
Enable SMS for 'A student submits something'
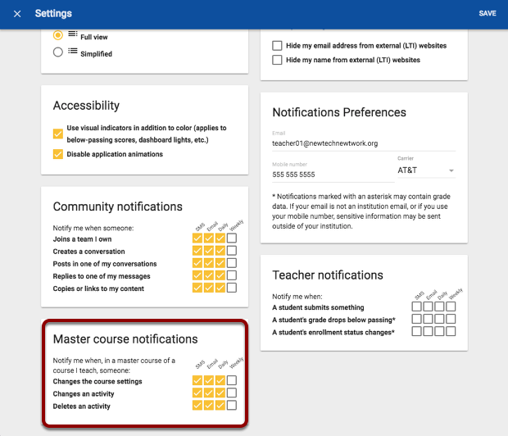417,307
